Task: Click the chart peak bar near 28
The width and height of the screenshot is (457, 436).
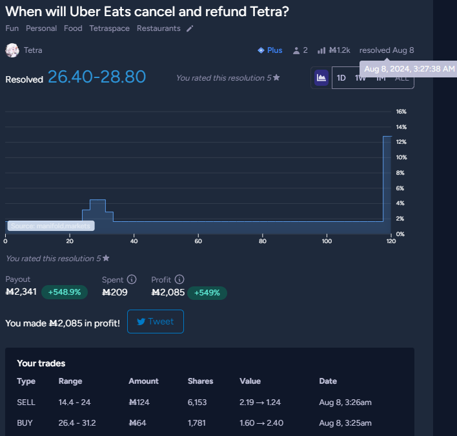Action: tap(97, 217)
